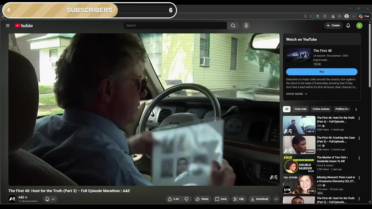The width and height of the screenshot is (372, 209).
Task: Click the Create button
Action: tap(333, 26)
